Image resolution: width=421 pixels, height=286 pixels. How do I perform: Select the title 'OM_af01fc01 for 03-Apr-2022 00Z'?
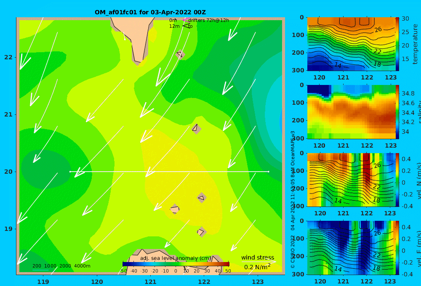click(x=150, y=12)
